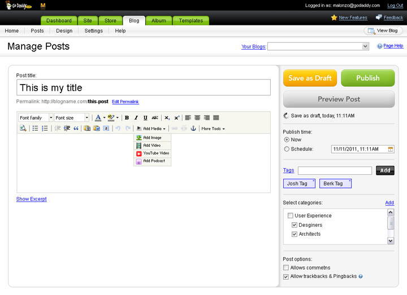Open the Font family dropdown

click(35, 118)
